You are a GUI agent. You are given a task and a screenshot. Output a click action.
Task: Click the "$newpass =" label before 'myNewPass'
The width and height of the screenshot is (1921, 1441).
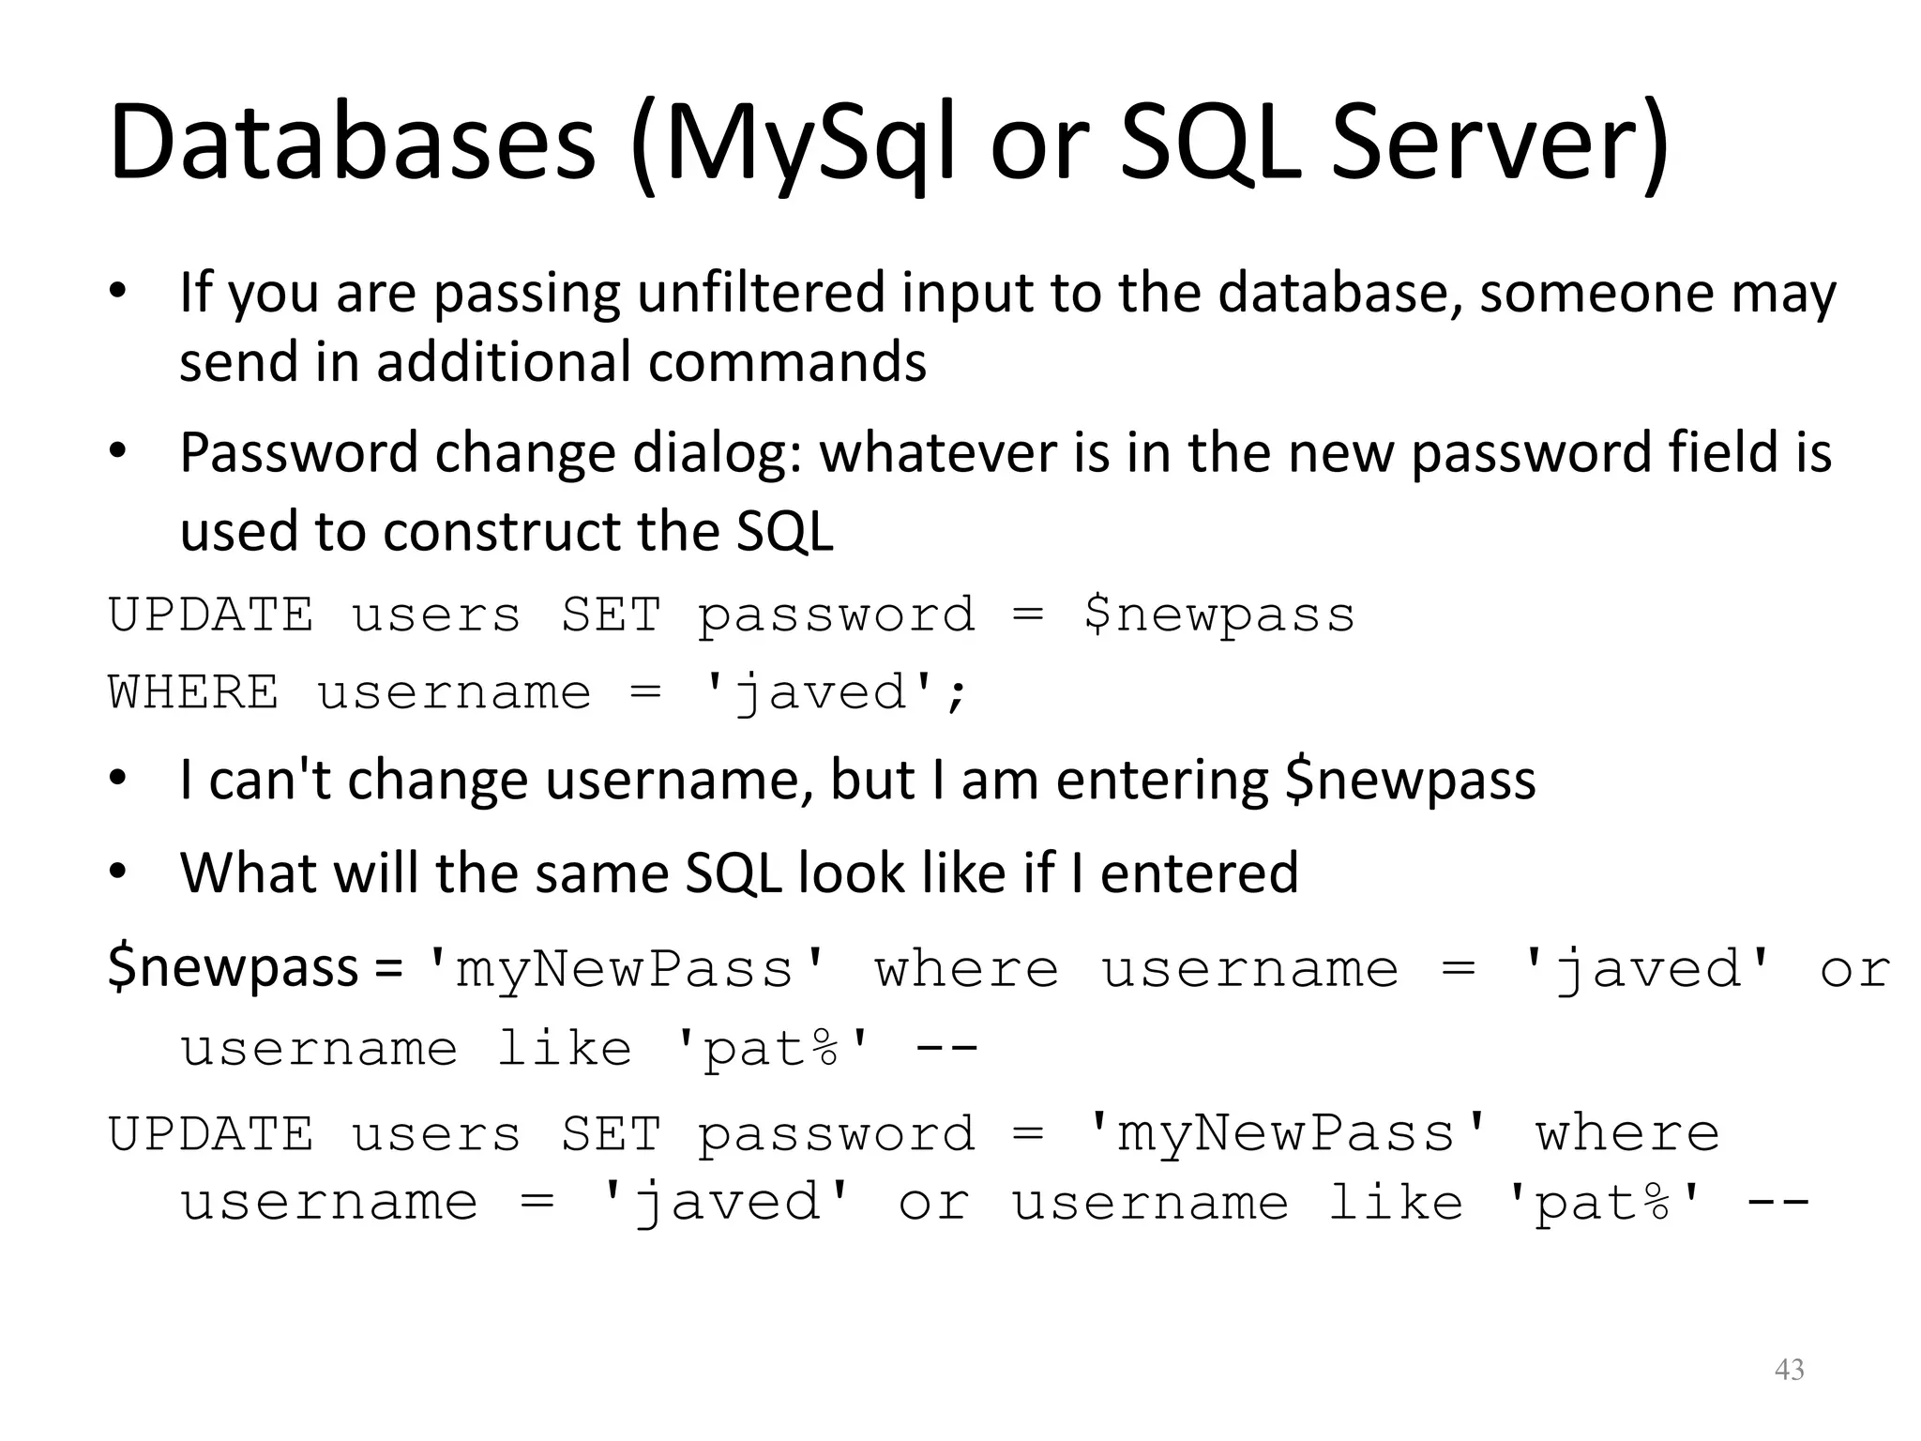point(254,968)
